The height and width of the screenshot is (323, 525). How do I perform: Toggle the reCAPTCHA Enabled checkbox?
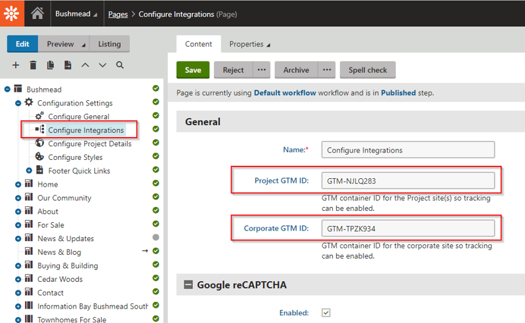coord(325,313)
